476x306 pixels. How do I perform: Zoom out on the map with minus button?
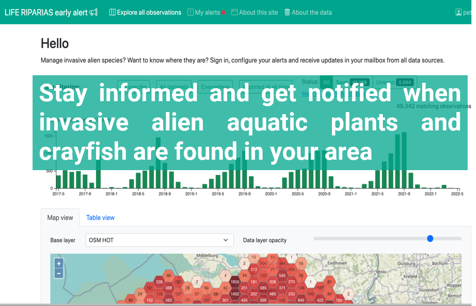[58, 273]
